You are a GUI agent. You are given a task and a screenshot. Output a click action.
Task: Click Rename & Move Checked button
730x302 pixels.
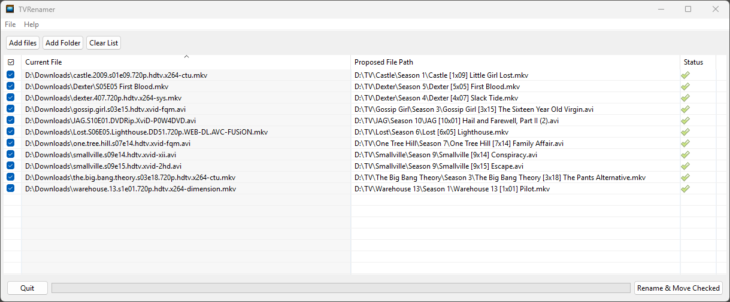(678, 288)
